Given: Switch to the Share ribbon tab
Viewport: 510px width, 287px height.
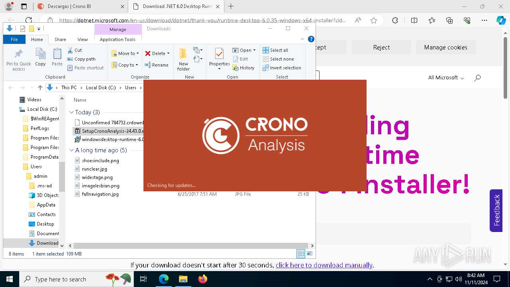Looking at the screenshot, I should pos(60,39).
